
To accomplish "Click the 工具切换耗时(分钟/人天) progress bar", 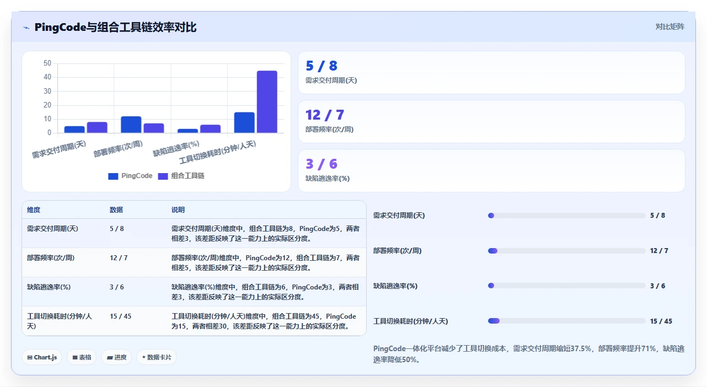I will [566, 321].
